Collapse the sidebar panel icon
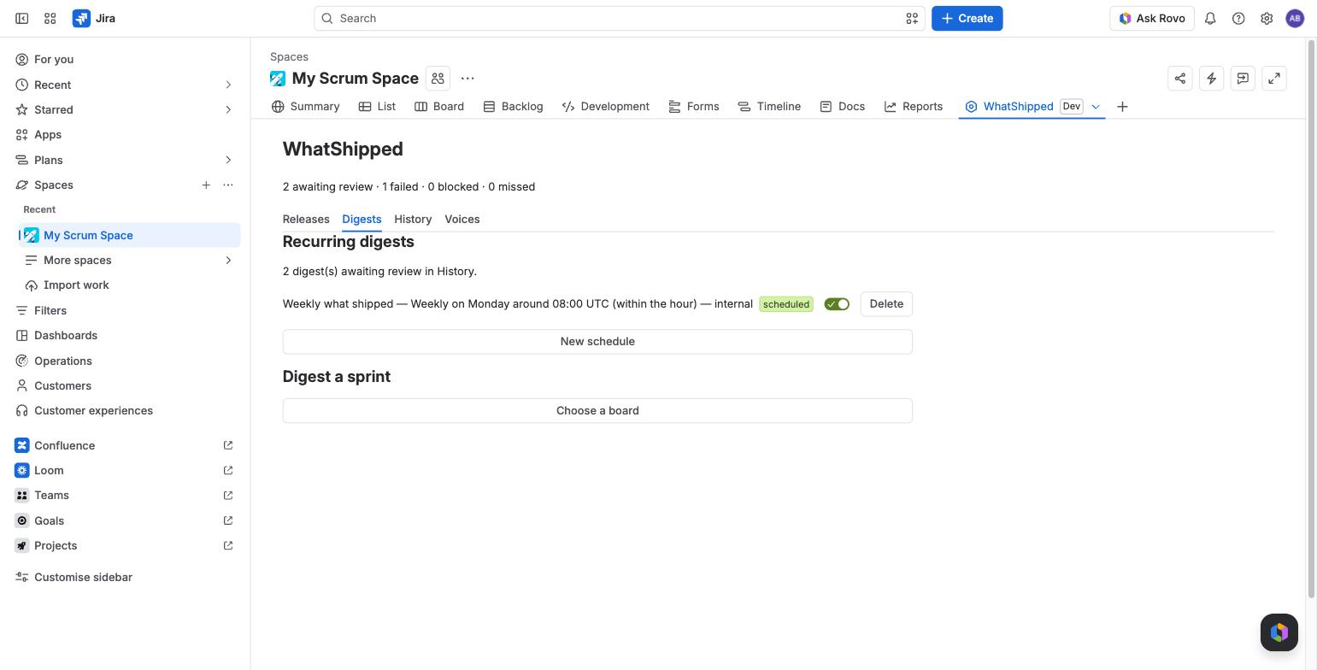1317x670 pixels. (22, 18)
